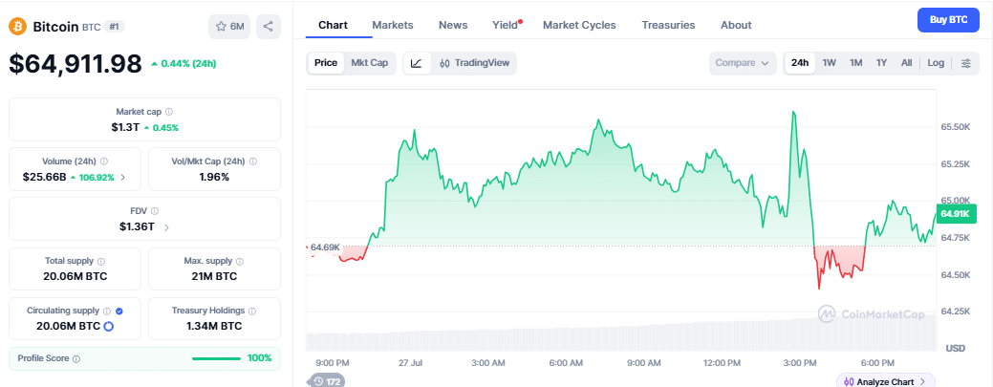
Task: Click the 64.69K opening price marker
Action: coord(326,247)
